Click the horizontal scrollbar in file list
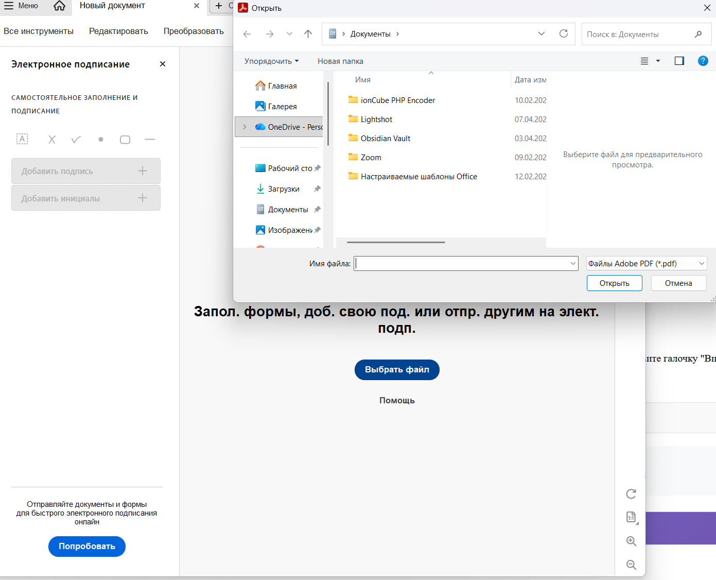The width and height of the screenshot is (716, 580). 396,242
